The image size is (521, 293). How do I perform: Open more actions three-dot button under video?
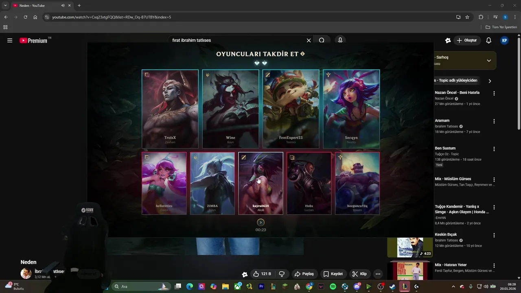tap(378, 274)
